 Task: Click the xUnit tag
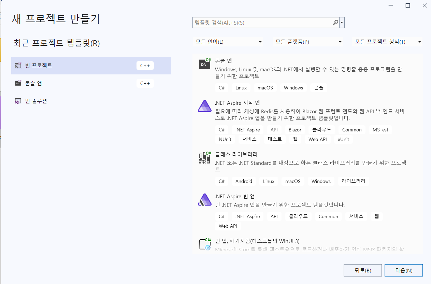(343, 139)
